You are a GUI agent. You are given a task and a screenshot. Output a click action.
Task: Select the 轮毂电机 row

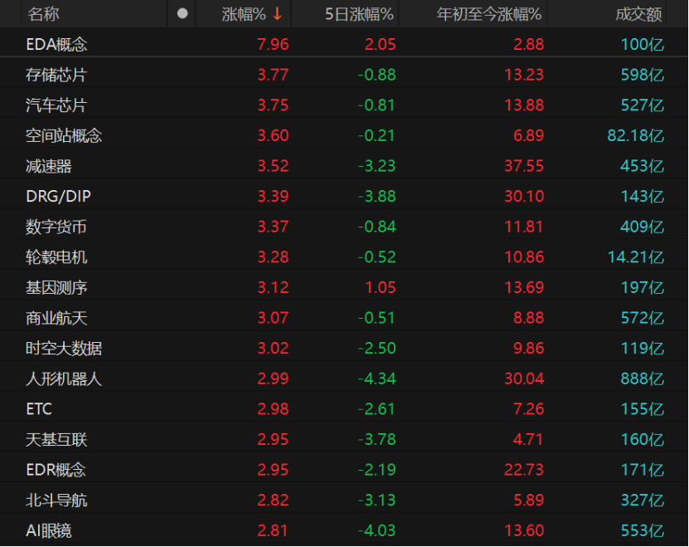pyautogui.click(x=56, y=257)
